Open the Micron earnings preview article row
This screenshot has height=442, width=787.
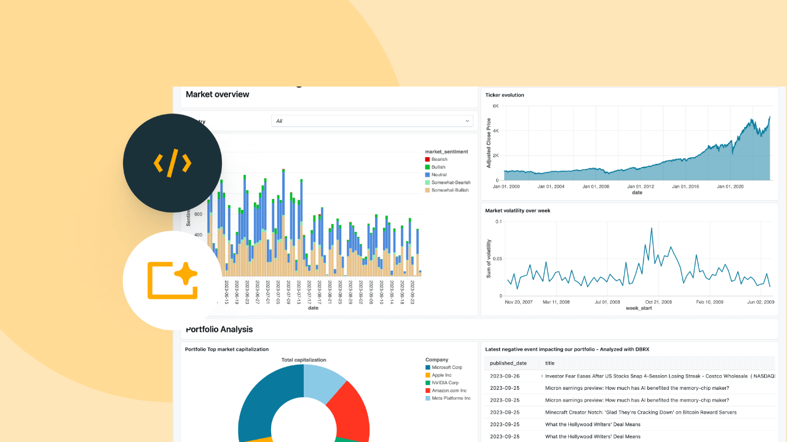[x=637, y=388]
